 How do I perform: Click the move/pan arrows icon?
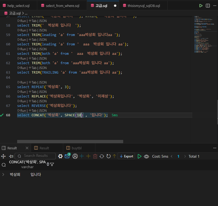(x=3, y=156)
